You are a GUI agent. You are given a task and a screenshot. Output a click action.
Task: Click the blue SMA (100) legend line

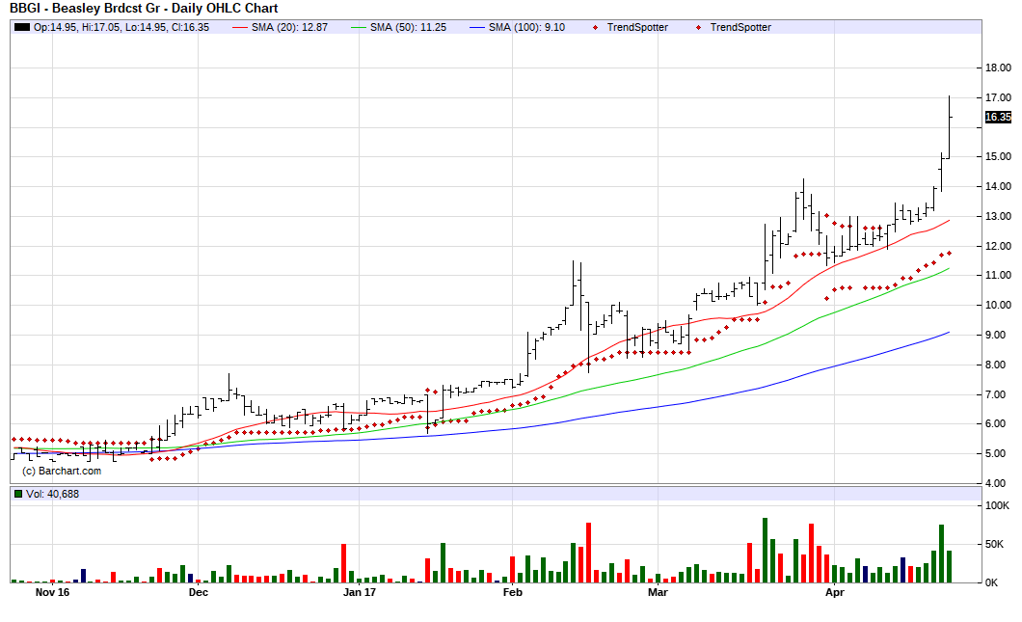pos(477,27)
